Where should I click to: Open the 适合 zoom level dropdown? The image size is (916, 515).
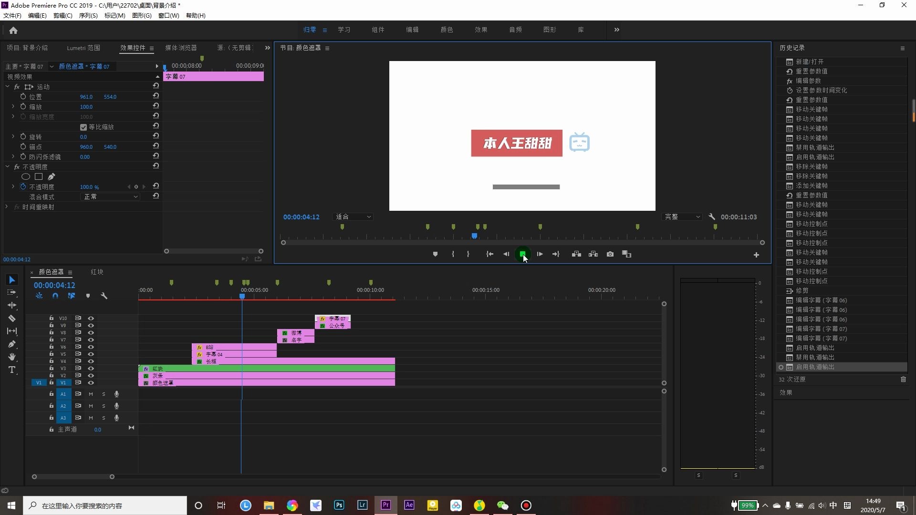[x=353, y=217]
